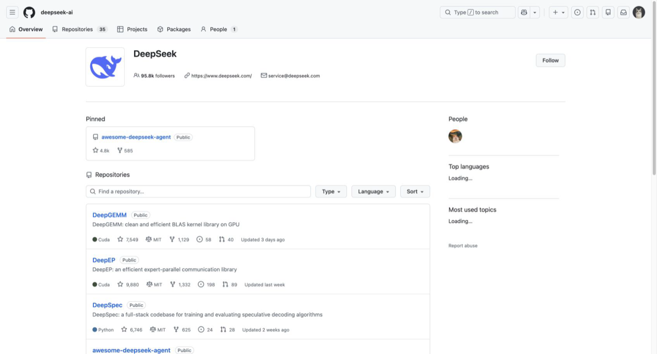Open Copilot chat icon in header

pyautogui.click(x=524, y=12)
